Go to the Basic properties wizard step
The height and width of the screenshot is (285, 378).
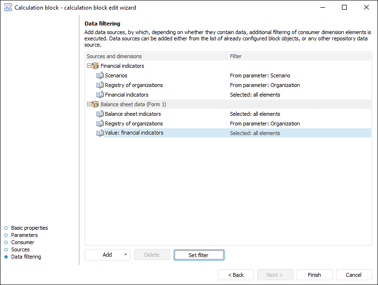[x=29, y=228]
